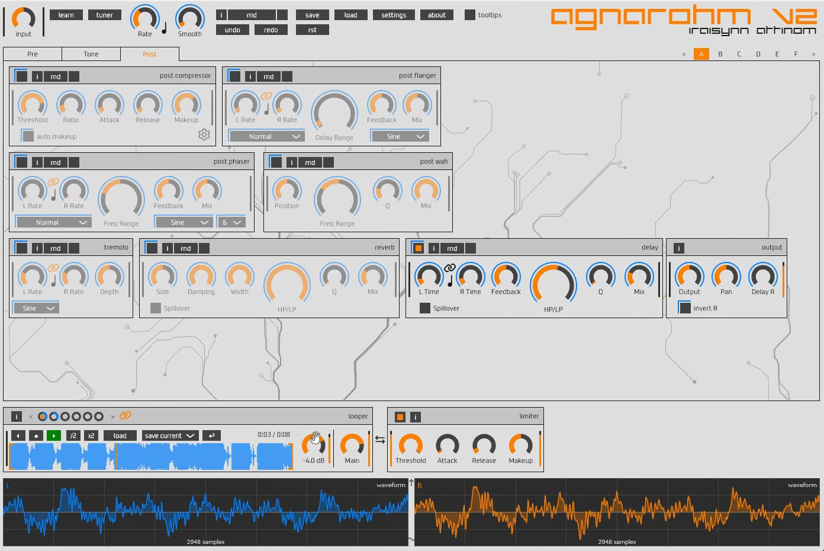
Task: Switch to the Tone tab
Action: click(x=91, y=54)
